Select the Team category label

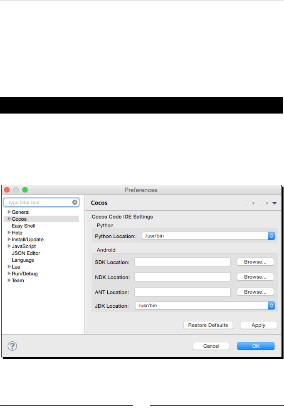pyautogui.click(x=18, y=280)
